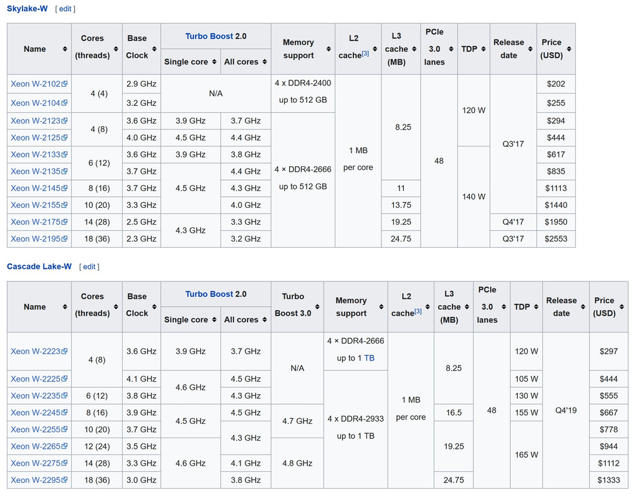
Task: Open Xeon W-2133 external link
Action: point(39,154)
